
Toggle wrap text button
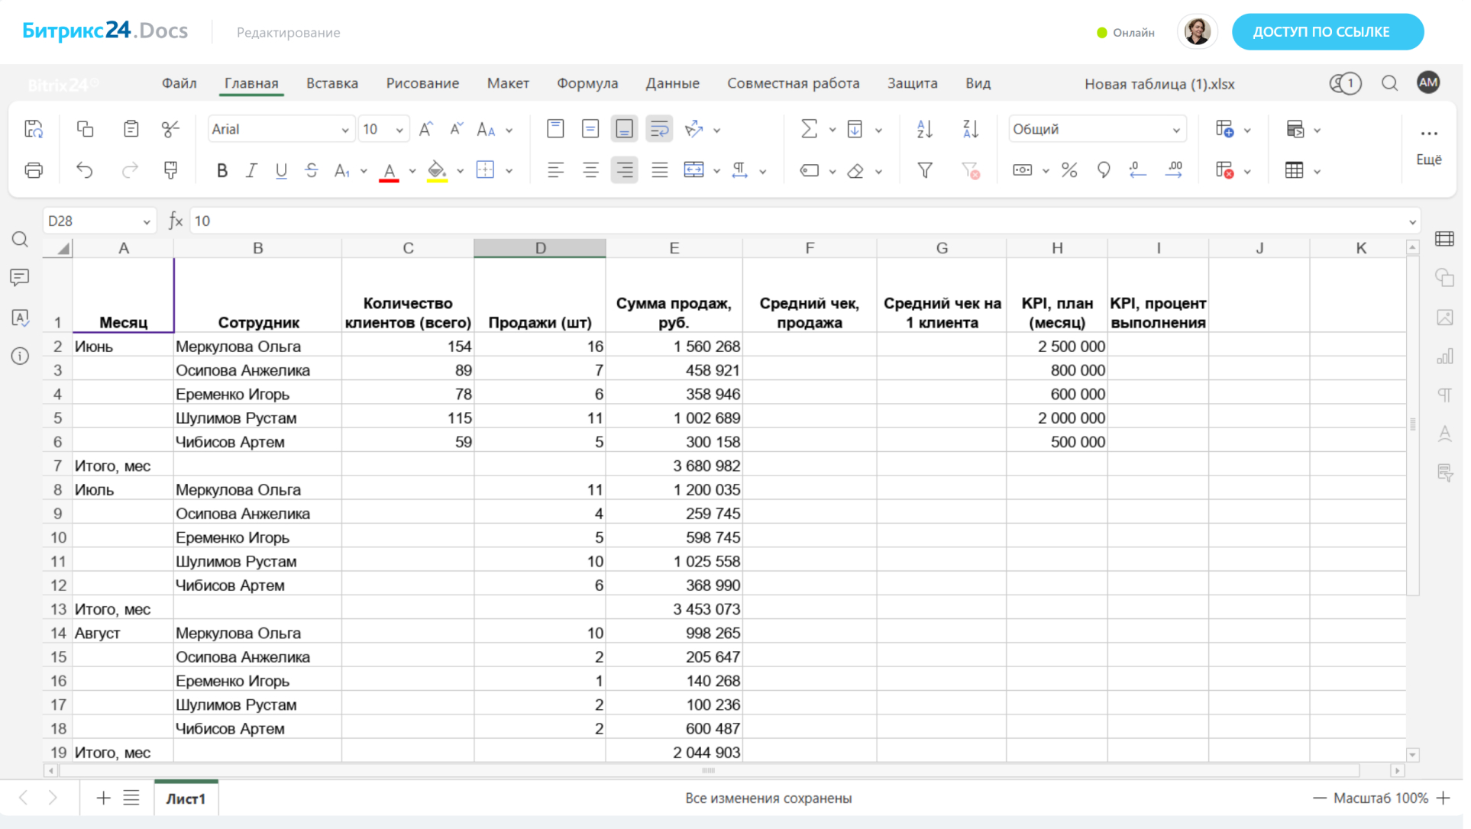point(658,129)
